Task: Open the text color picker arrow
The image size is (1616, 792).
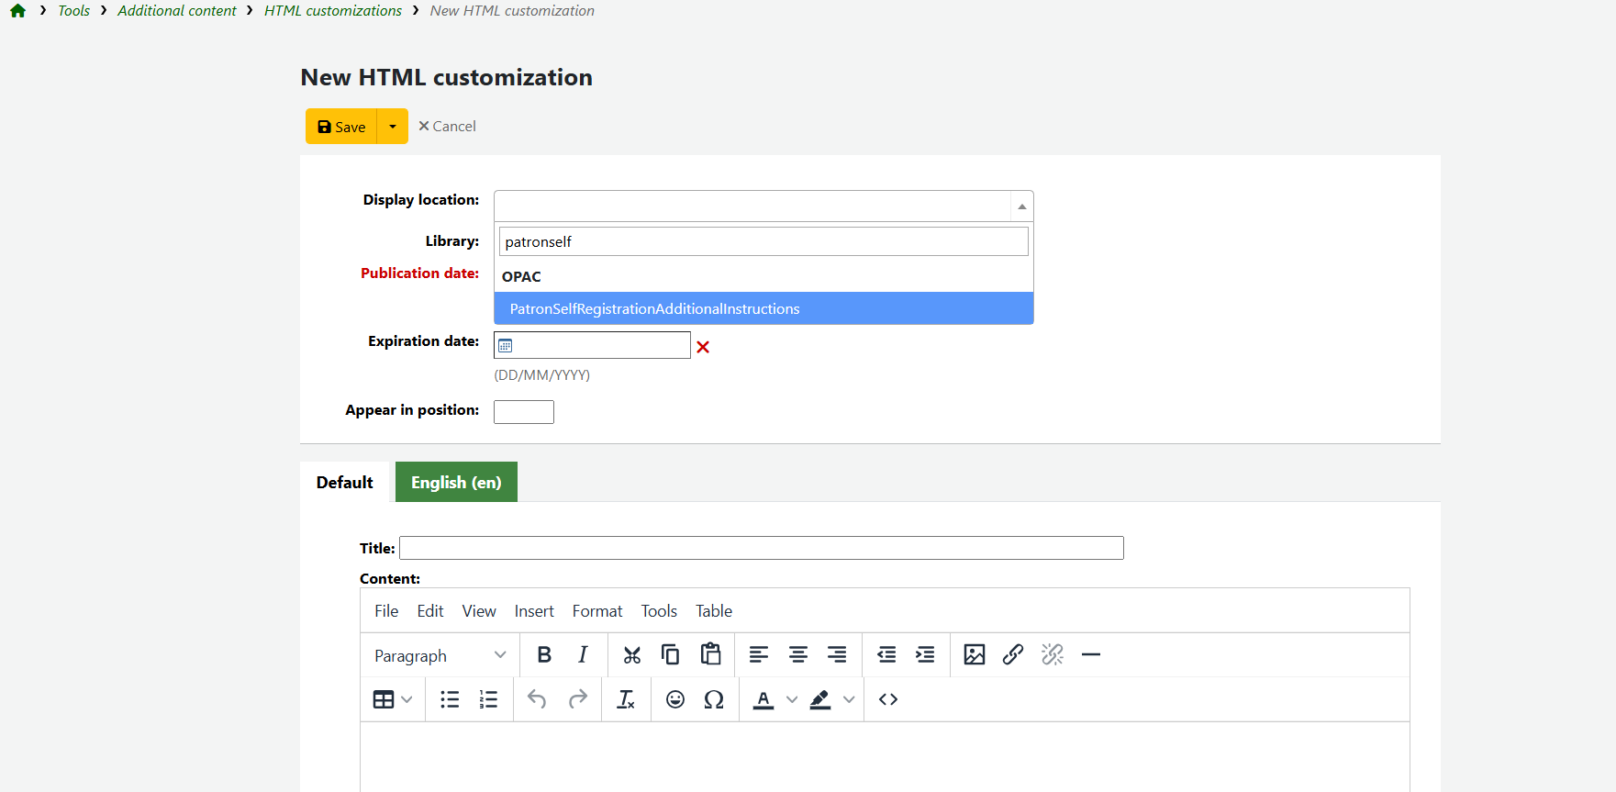Action: pyautogui.click(x=792, y=699)
